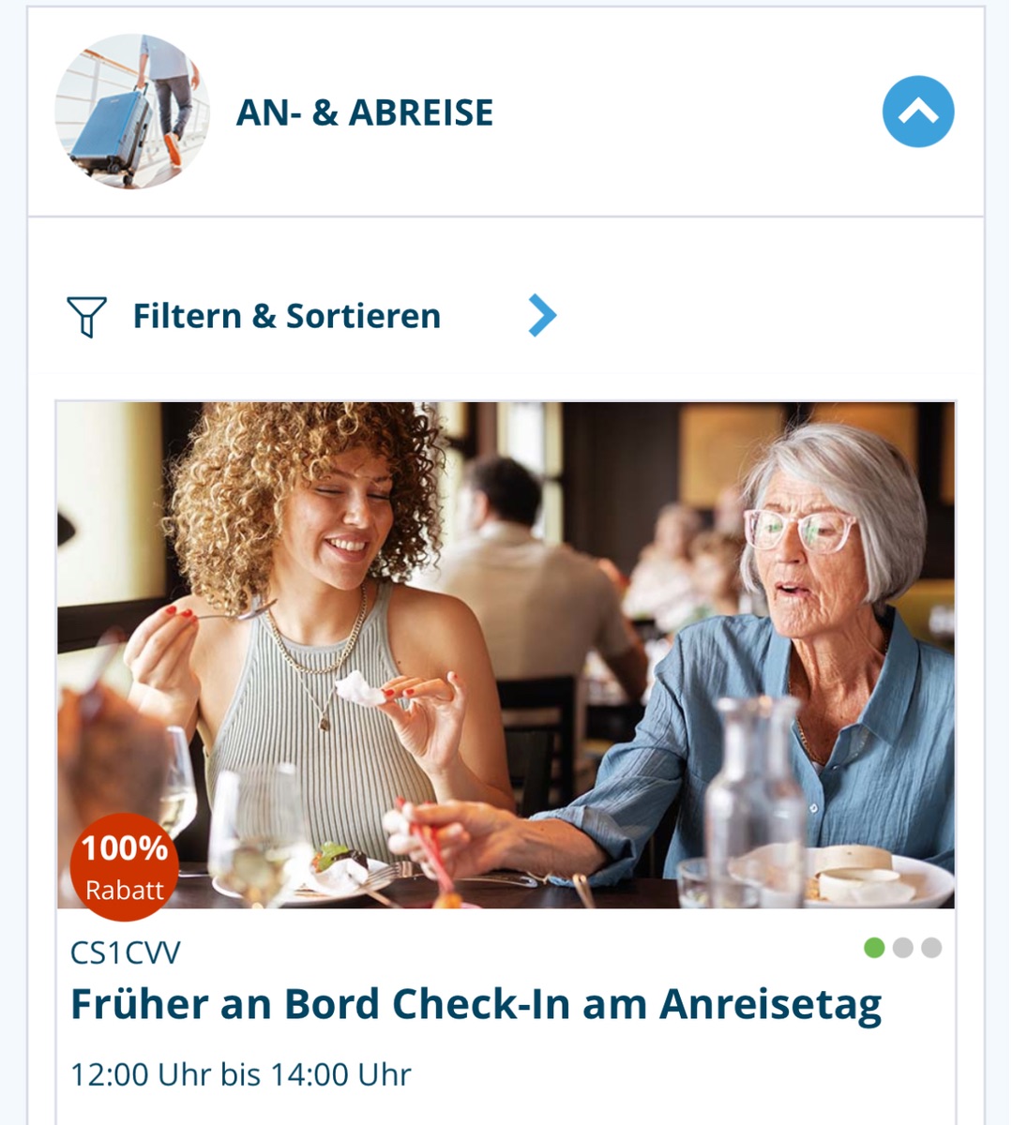Viewport: 1012px width, 1125px height.
Task: Open Früher an Bord Check-In offer title
Action: (x=476, y=1005)
